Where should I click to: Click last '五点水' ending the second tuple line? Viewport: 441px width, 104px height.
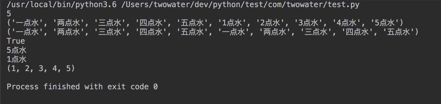398,32
